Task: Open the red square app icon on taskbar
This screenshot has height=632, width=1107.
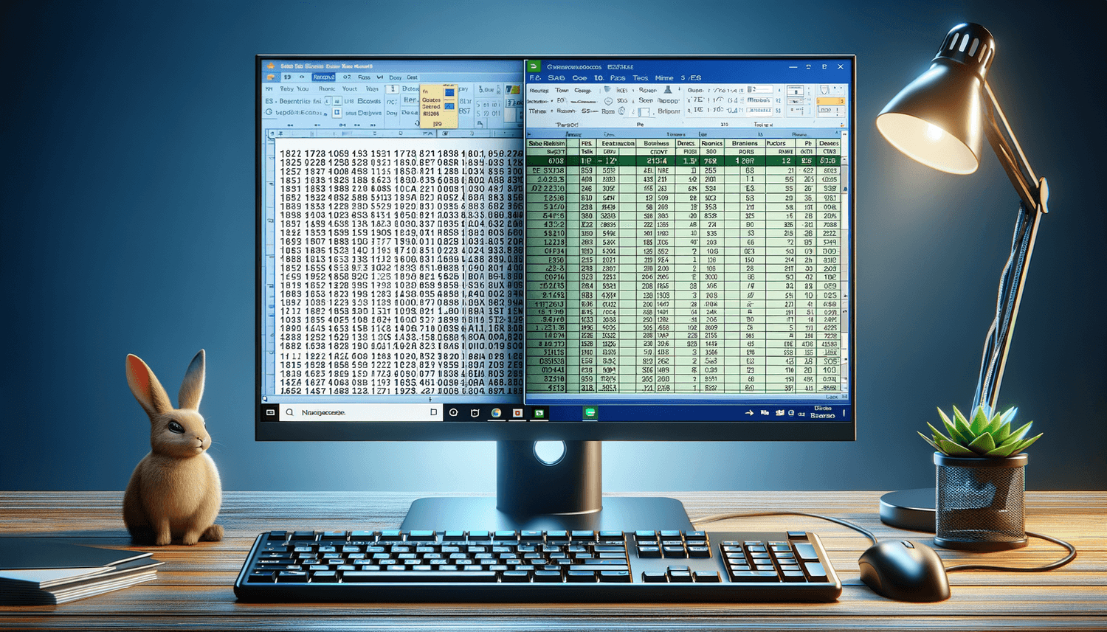Action: 518,413
